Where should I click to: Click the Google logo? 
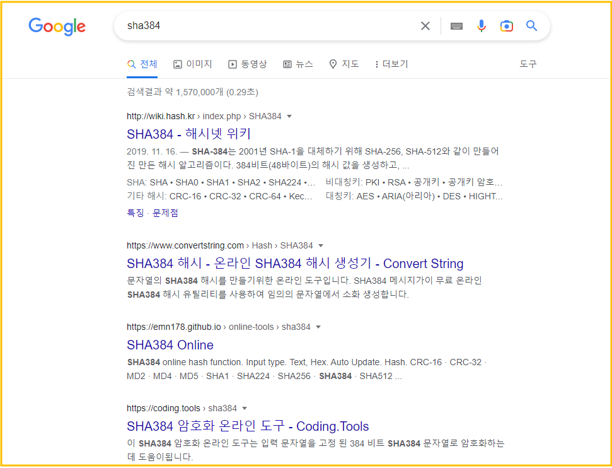[57, 26]
